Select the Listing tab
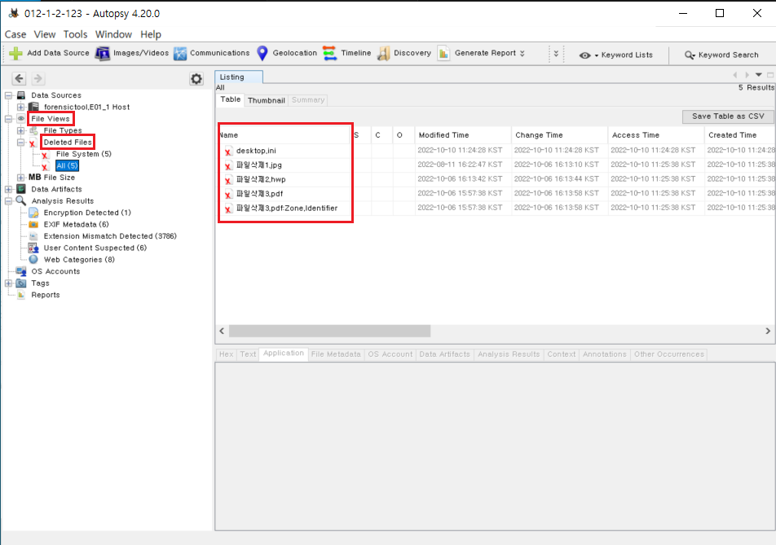This screenshot has width=776, height=545. (x=239, y=77)
